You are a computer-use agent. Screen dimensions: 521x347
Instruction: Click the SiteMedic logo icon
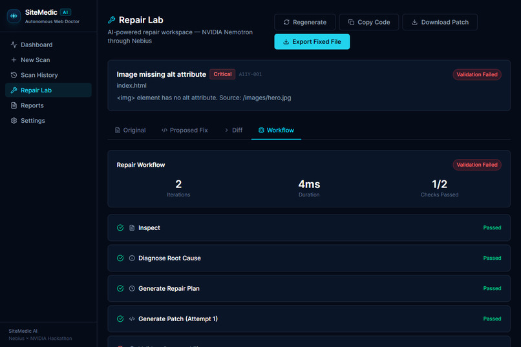click(x=14, y=16)
